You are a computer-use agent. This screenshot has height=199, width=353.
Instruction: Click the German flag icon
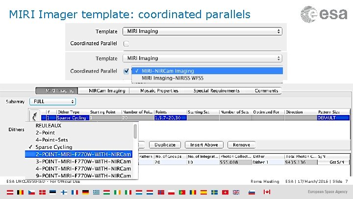85,192
